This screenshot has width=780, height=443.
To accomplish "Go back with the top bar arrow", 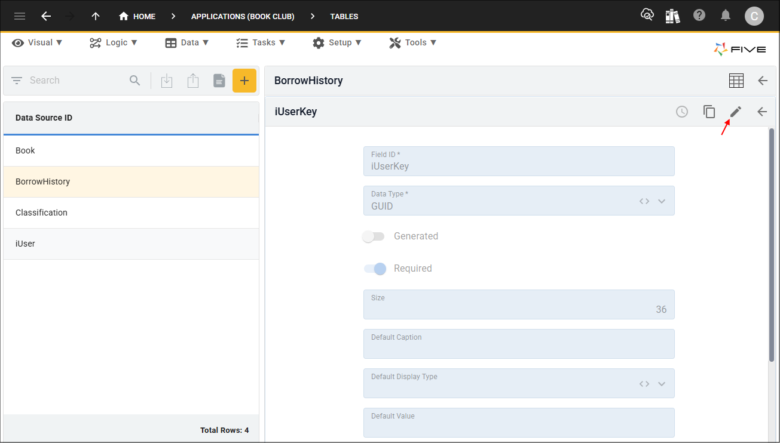I will (x=46, y=16).
